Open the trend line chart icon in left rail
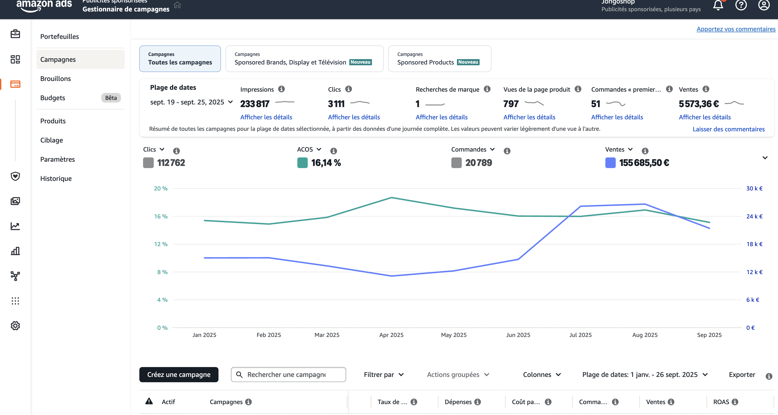This screenshot has width=778, height=415. point(15,226)
